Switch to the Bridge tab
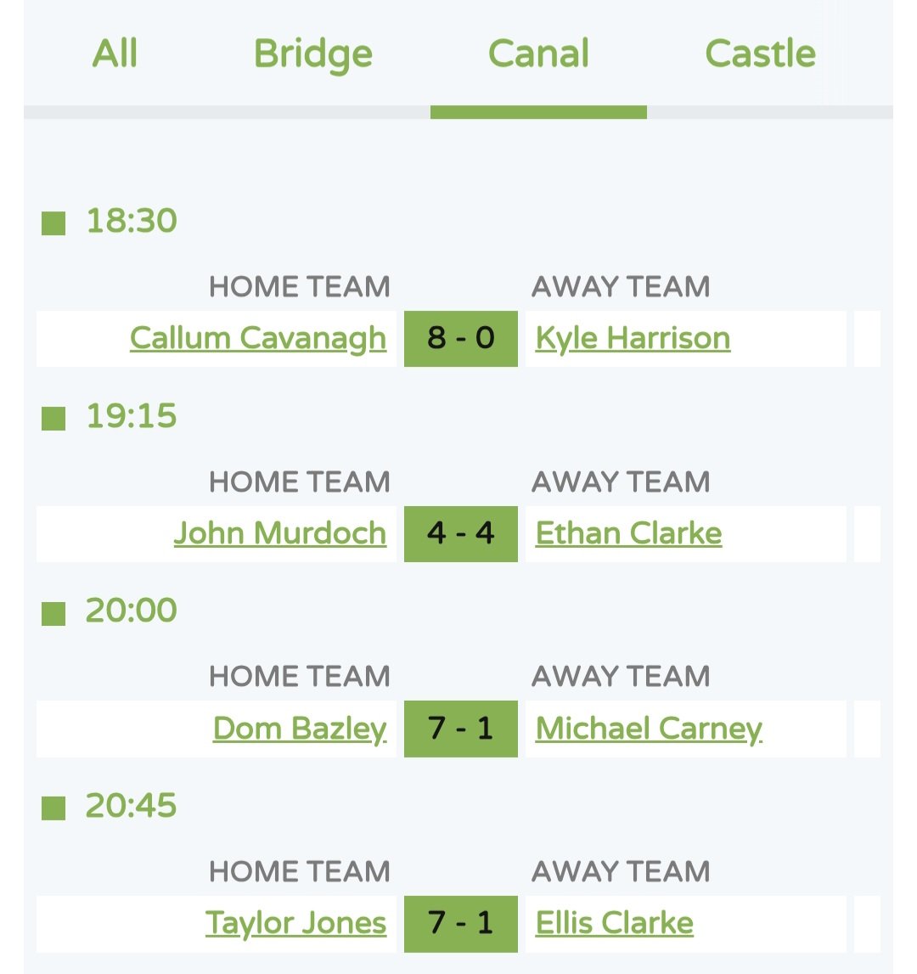Viewport: 917px width, 974px height. click(313, 54)
